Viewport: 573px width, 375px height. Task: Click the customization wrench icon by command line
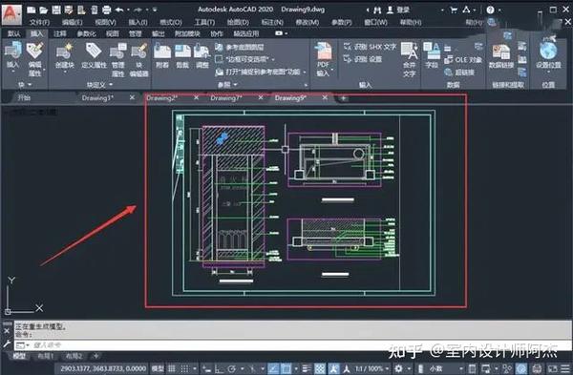pos(7,344)
